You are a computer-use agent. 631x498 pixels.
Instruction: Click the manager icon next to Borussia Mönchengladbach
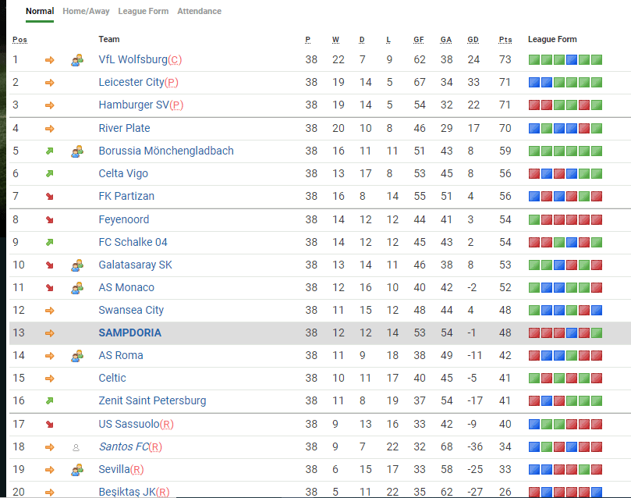click(x=76, y=151)
